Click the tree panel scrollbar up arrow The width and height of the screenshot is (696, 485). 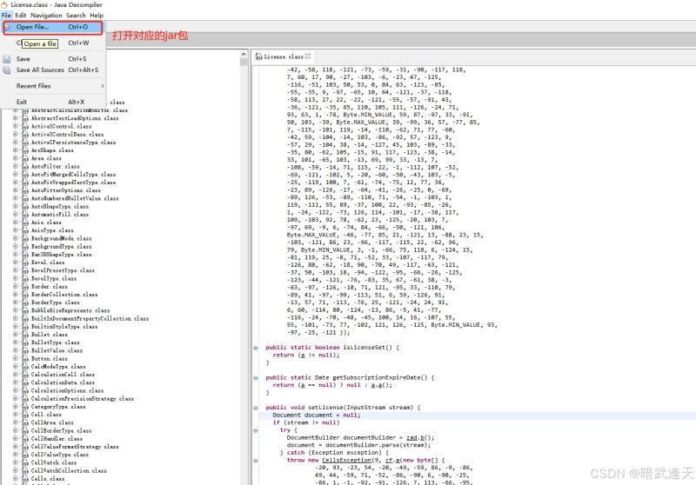point(244,54)
